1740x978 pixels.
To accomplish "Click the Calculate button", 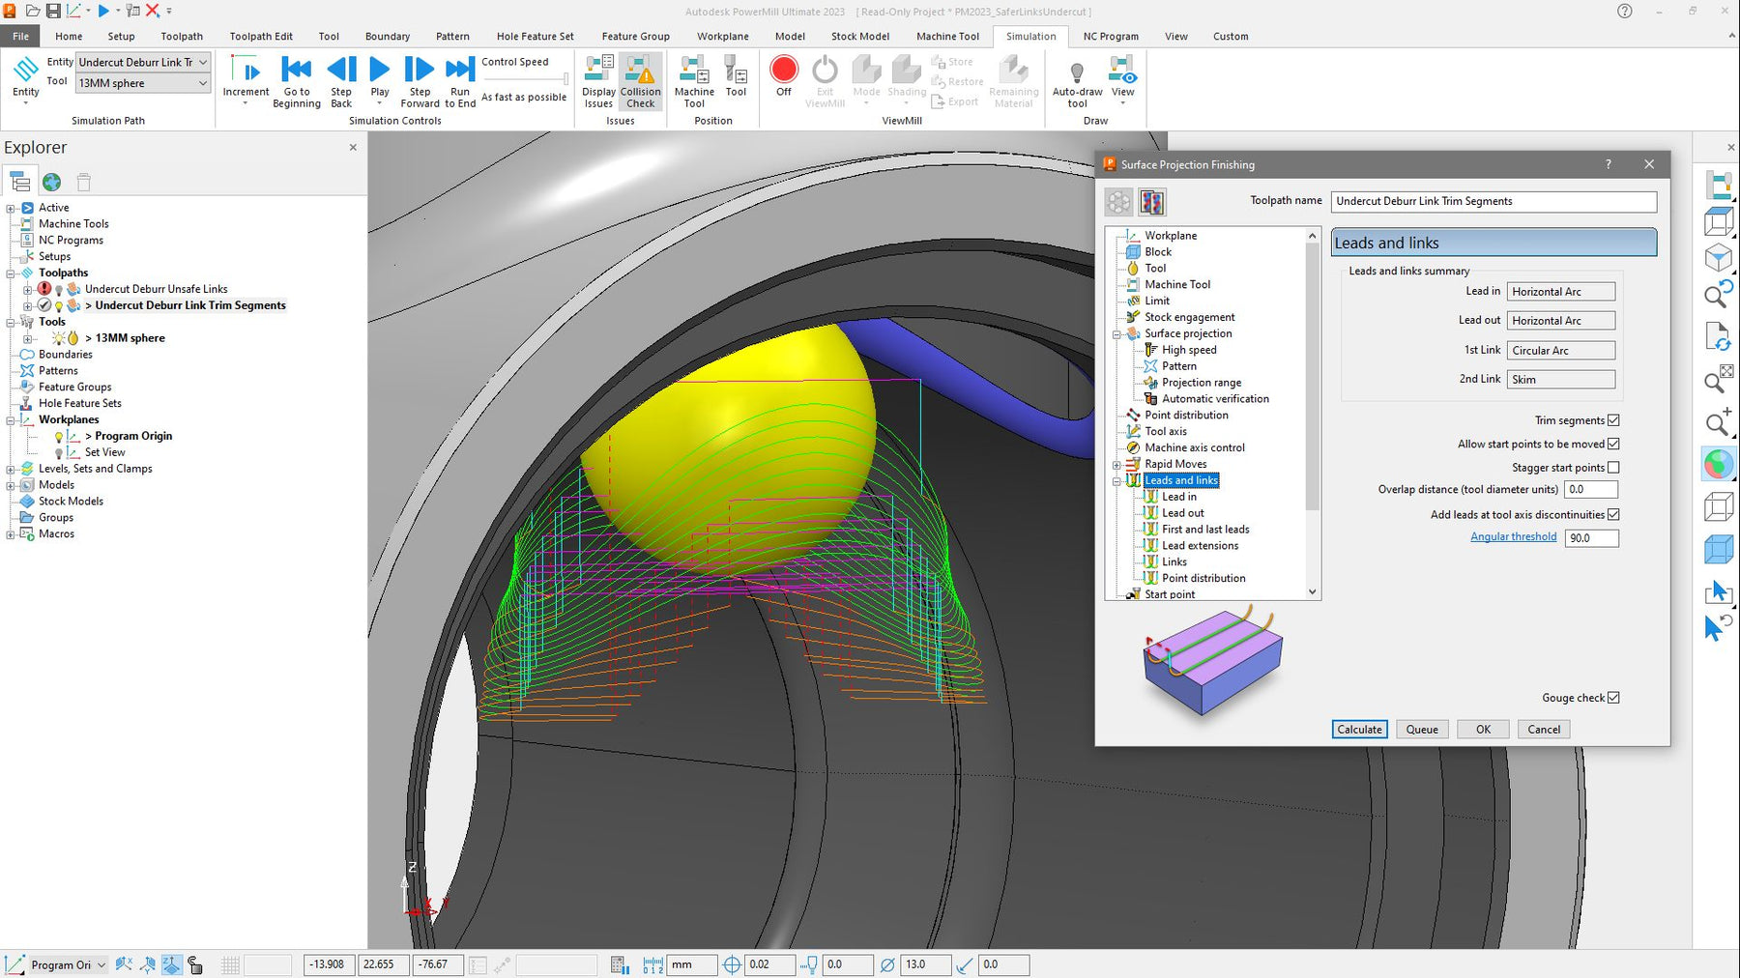I will click(1359, 730).
